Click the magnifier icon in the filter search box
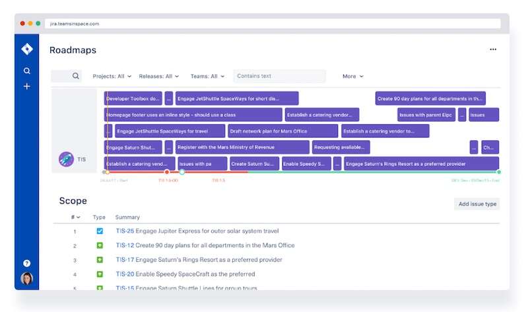Screen dimensions: 528x312 76,76
